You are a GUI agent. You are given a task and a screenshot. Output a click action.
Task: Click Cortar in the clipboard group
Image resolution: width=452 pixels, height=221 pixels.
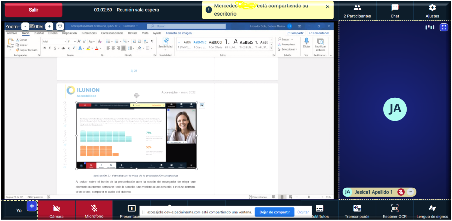21,40
